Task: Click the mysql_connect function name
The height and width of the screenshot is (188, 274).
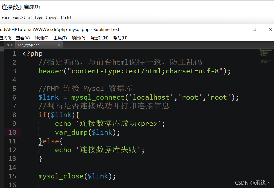Action: click(x=98, y=97)
